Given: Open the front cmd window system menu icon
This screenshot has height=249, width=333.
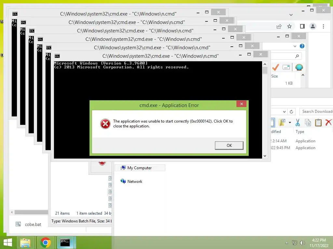Looking at the screenshot, I should 57,56.
